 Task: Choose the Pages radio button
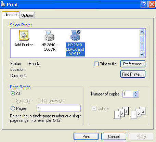click(13, 108)
